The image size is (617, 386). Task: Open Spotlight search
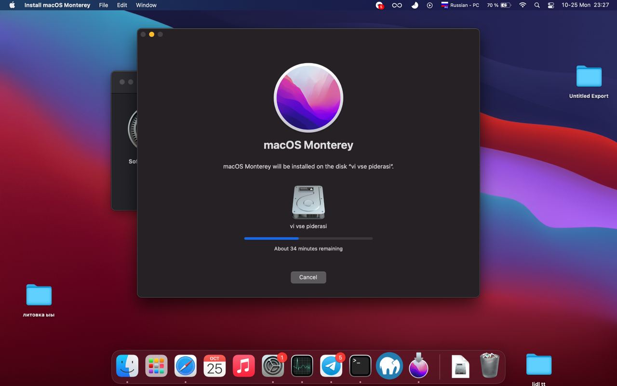(x=537, y=5)
